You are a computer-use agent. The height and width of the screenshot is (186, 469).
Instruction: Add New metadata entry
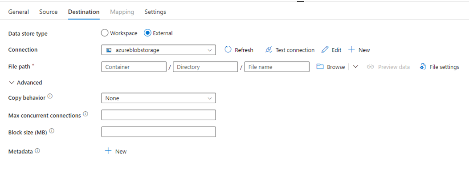[115, 151]
